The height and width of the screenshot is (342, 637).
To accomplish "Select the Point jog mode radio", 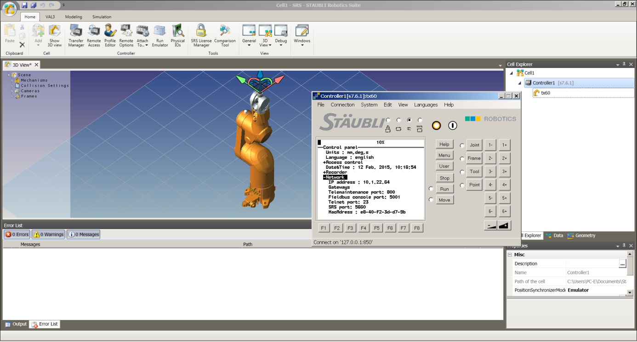I will pyautogui.click(x=462, y=185).
